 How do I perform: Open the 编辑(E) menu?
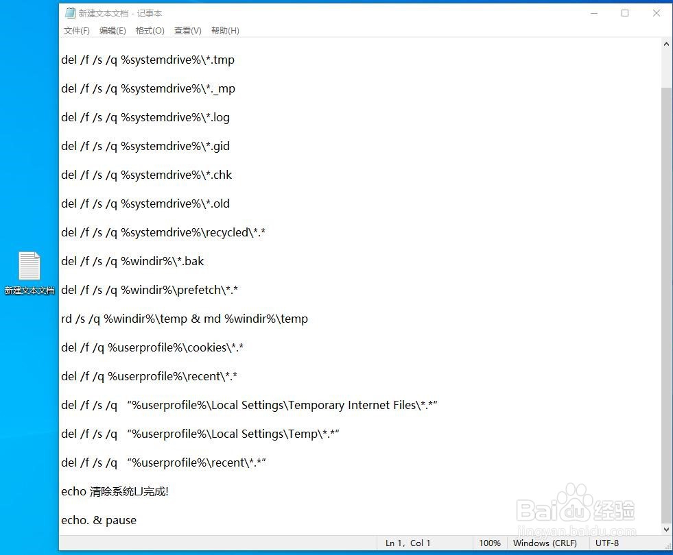(x=112, y=30)
